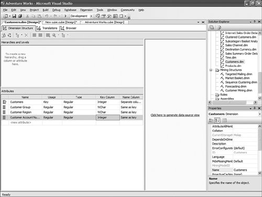The height and width of the screenshot is (197, 262).
Task: Click the zoom magnifier icon in dimension toolbar
Action: coord(54,35)
